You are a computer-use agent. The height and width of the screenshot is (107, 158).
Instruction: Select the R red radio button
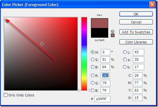pos(92,76)
